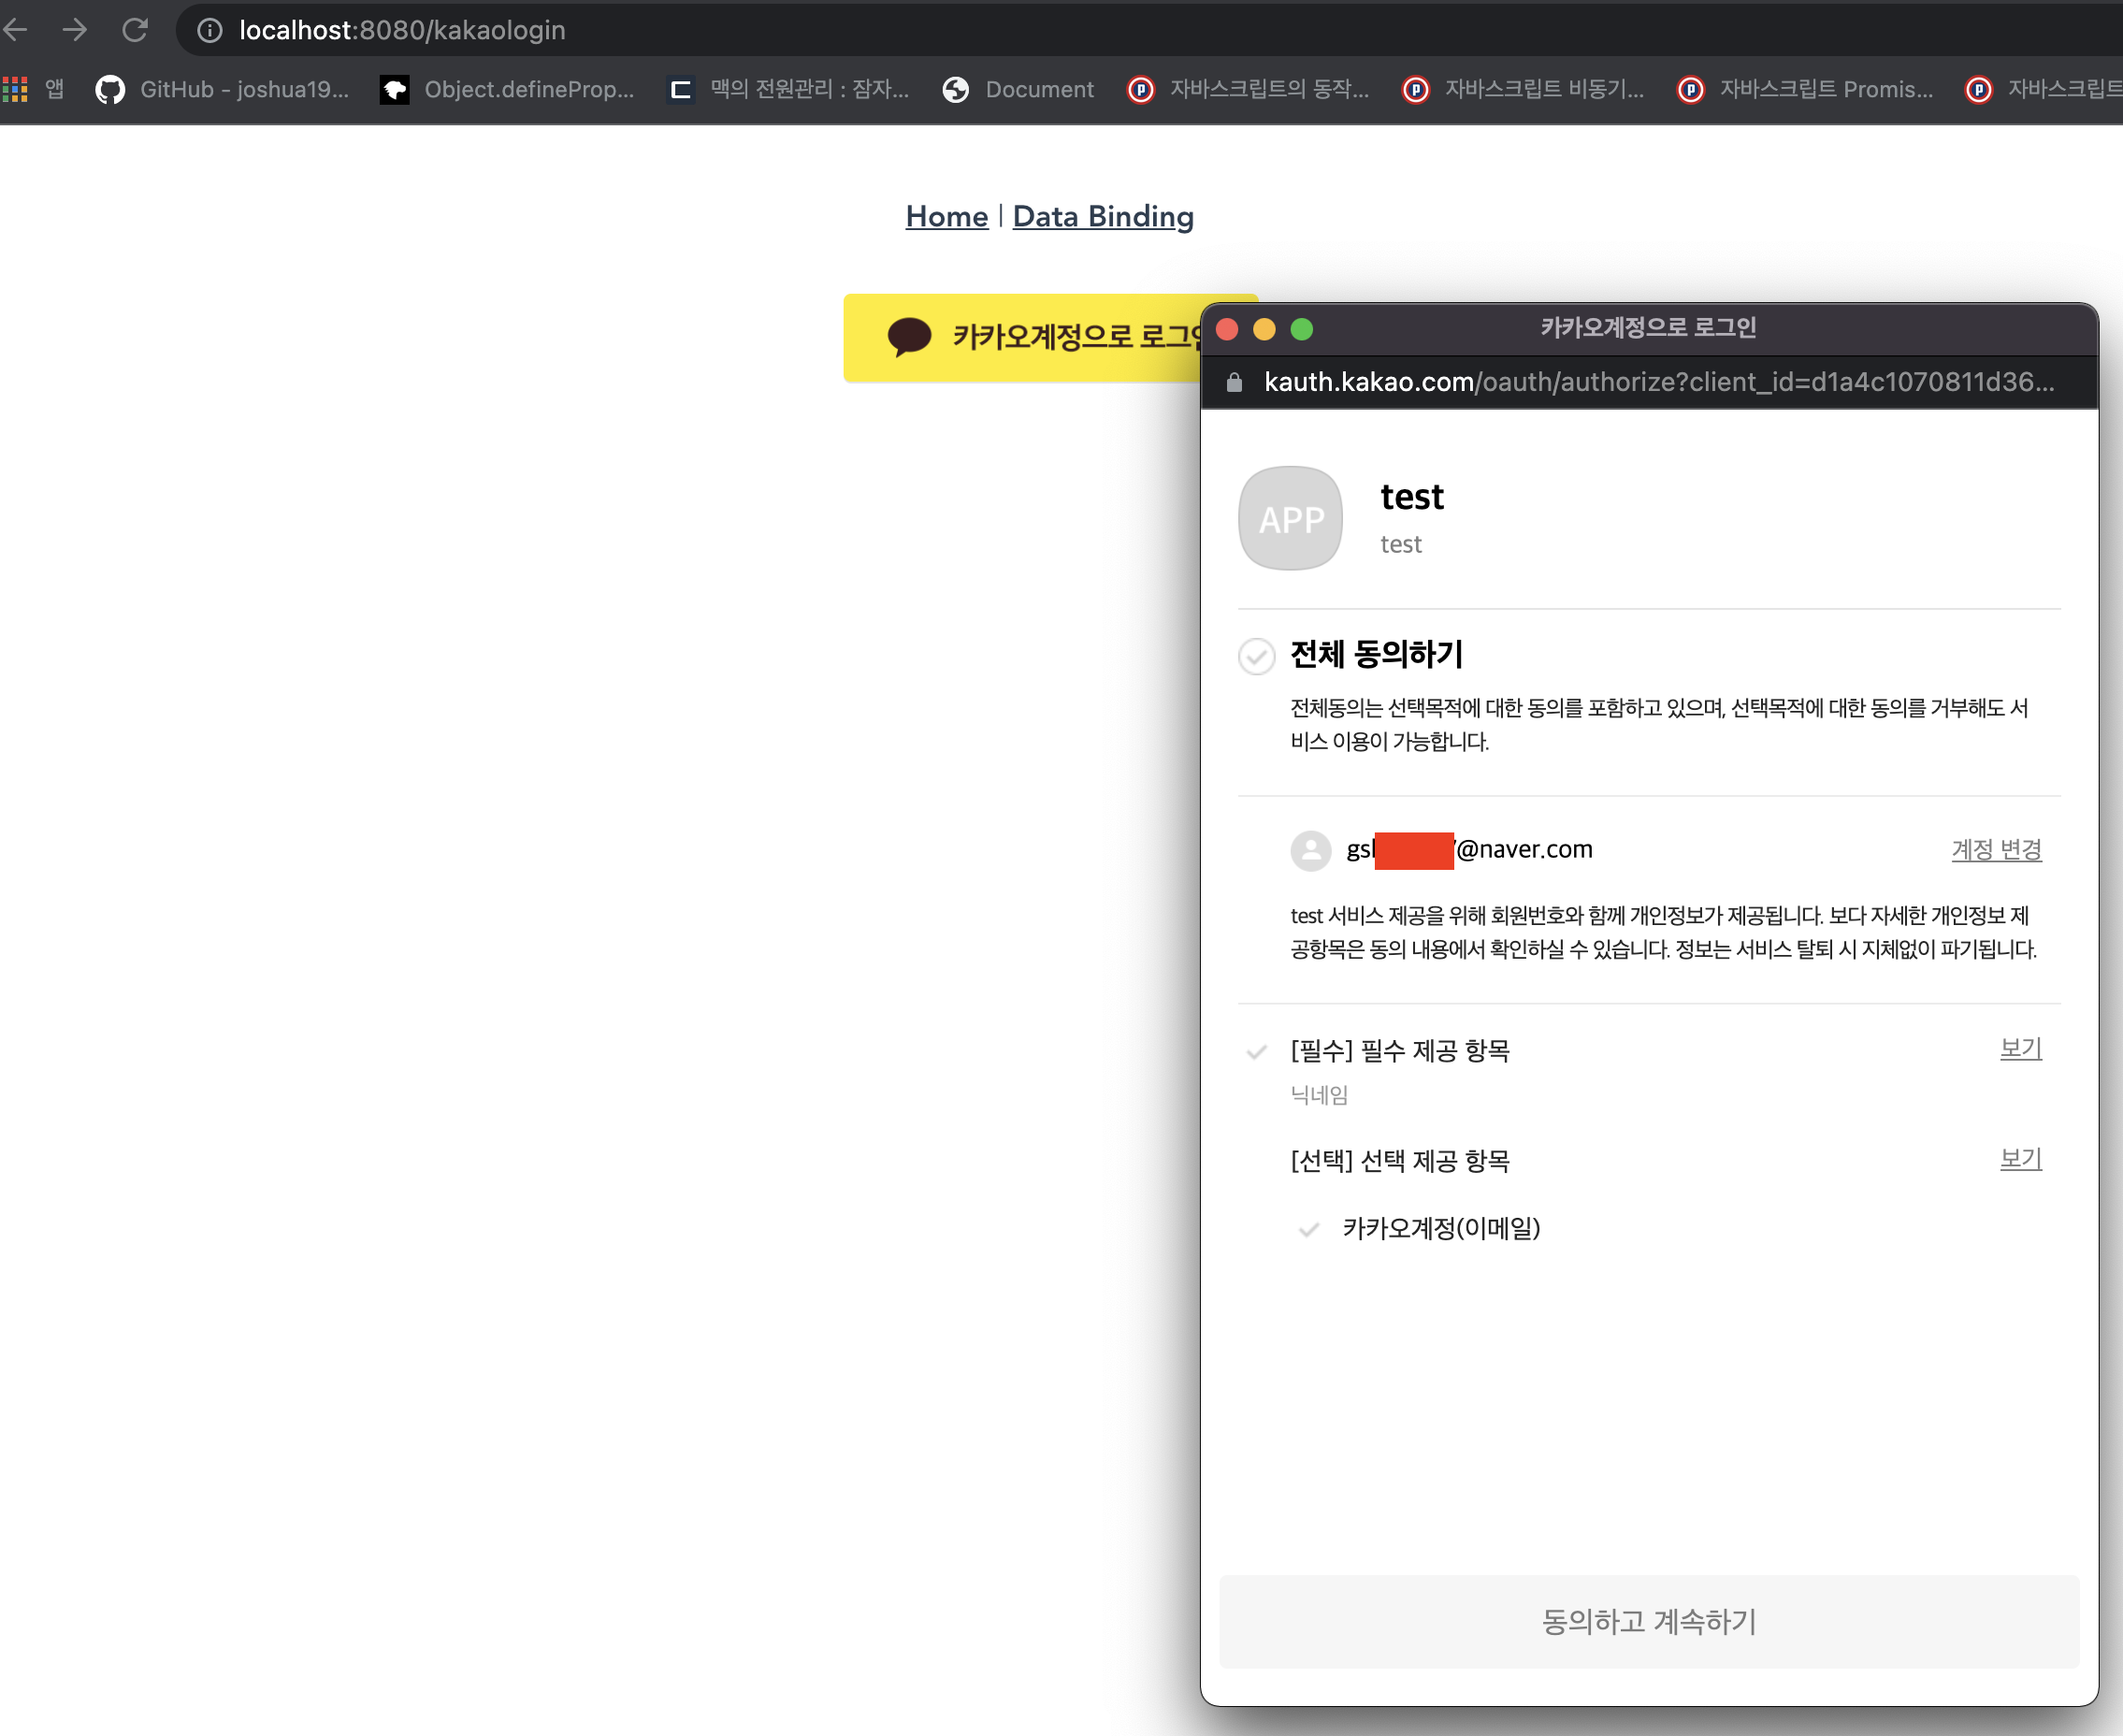
Task: Open the Data Binding navigation link
Action: click(1102, 216)
